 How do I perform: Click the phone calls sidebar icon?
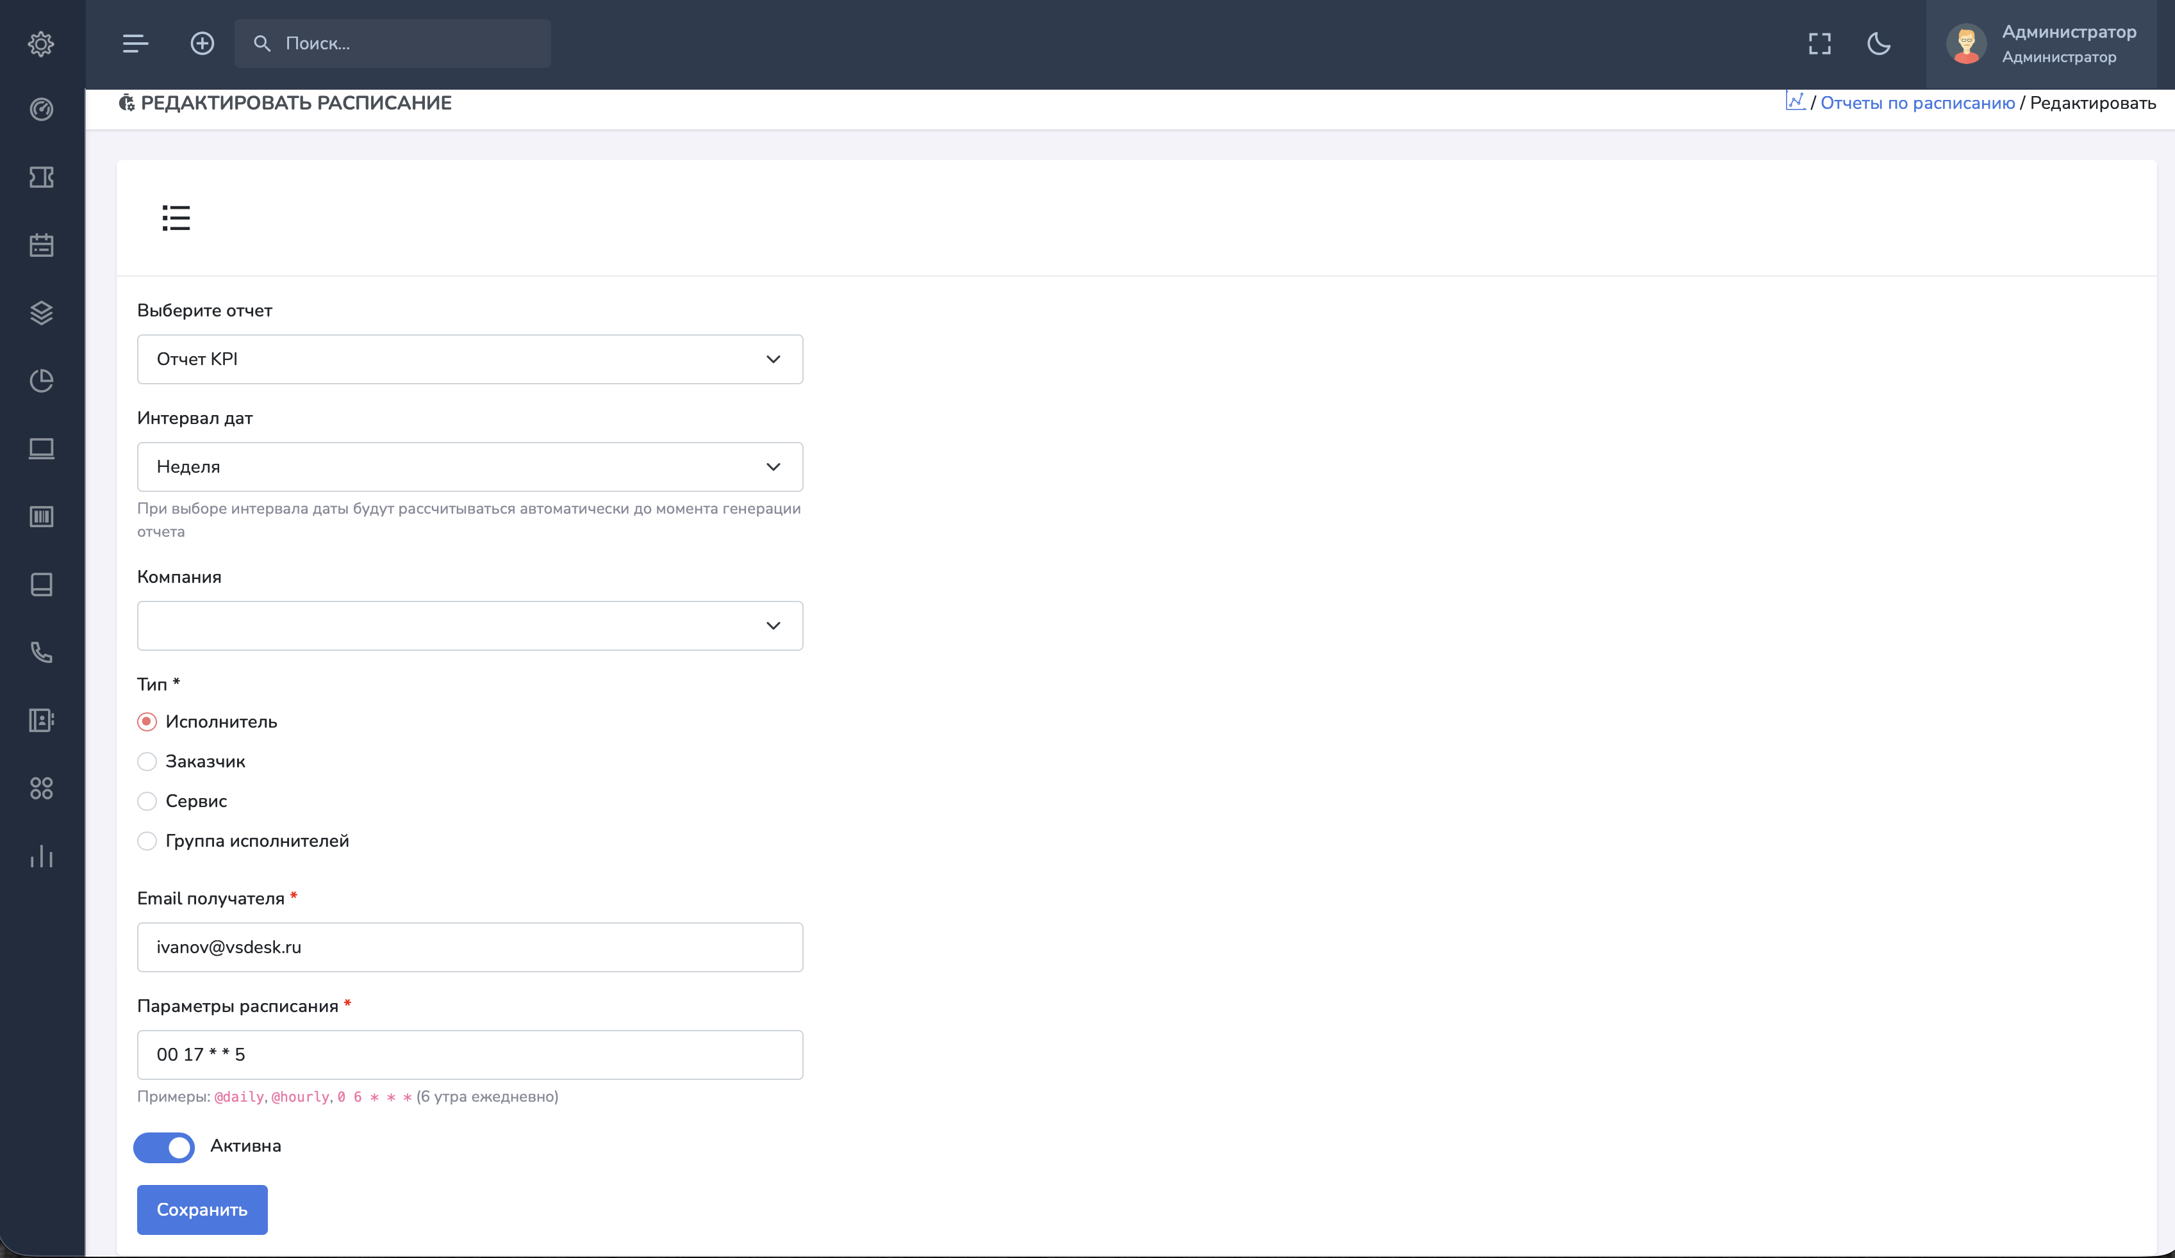(x=42, y=652)
